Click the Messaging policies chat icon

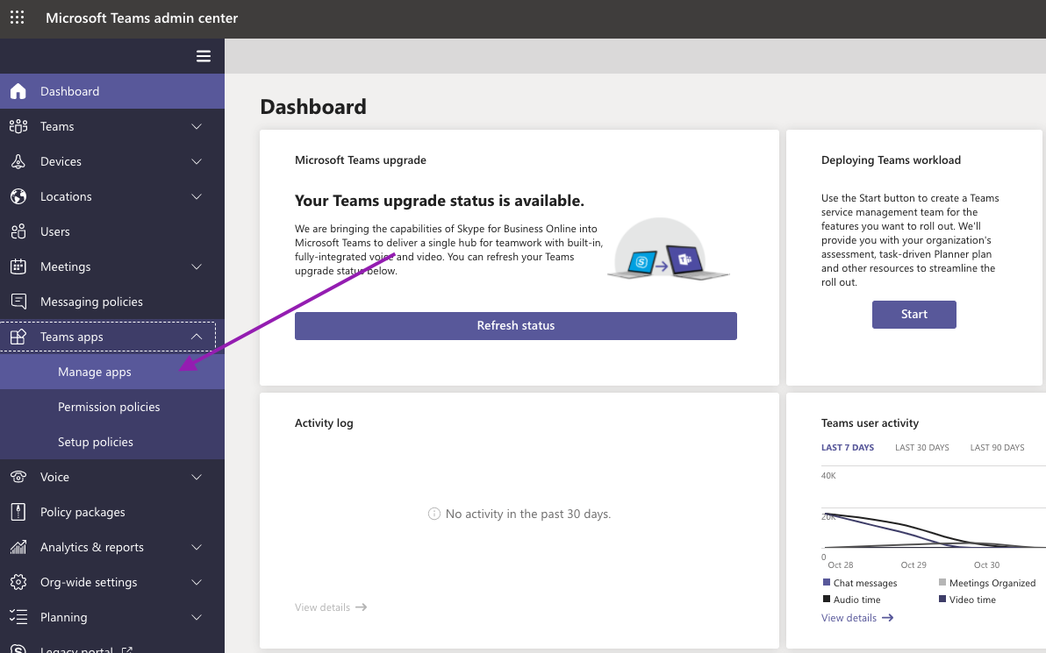point(18,302)
